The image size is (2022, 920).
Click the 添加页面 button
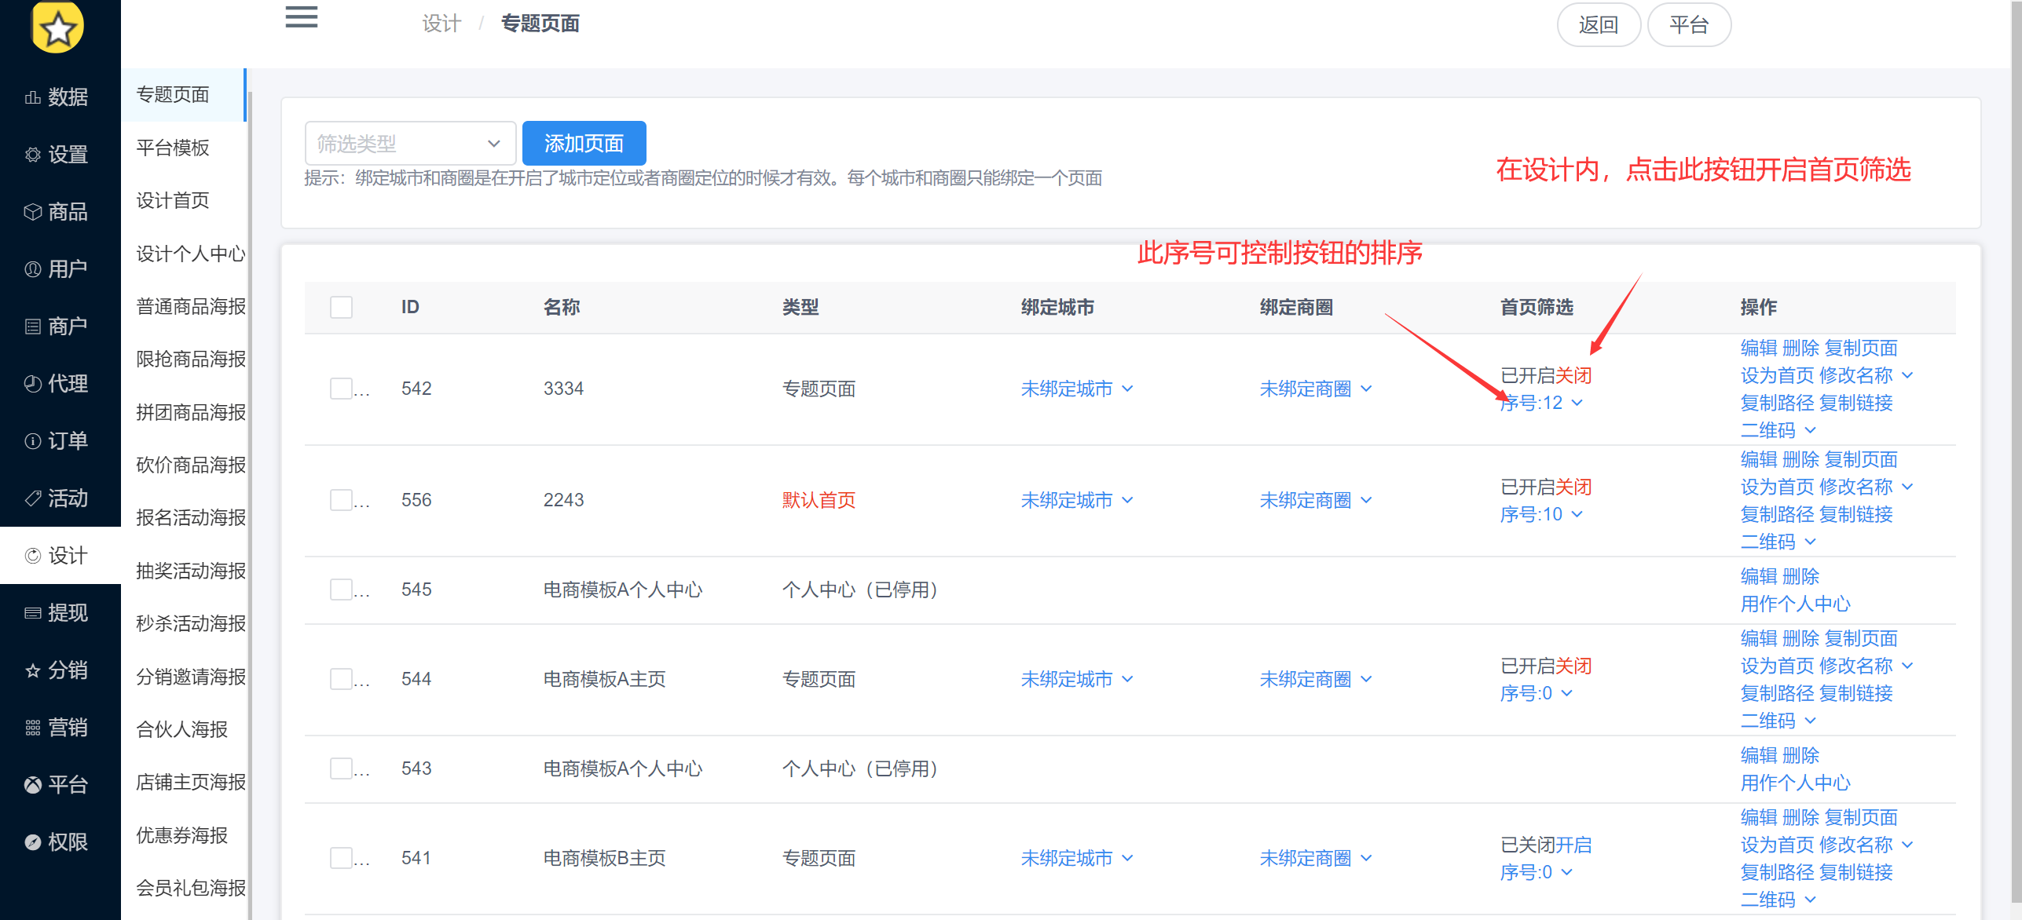(x=584, y=143)
